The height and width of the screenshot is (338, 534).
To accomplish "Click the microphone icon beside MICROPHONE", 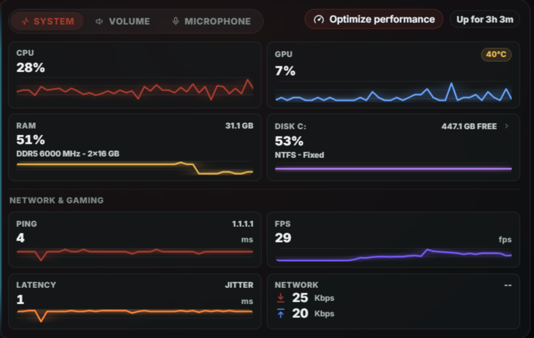I will tap(175, 21).
